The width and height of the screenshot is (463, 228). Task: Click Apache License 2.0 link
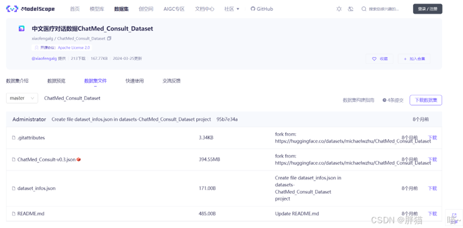tap(74, 47)
